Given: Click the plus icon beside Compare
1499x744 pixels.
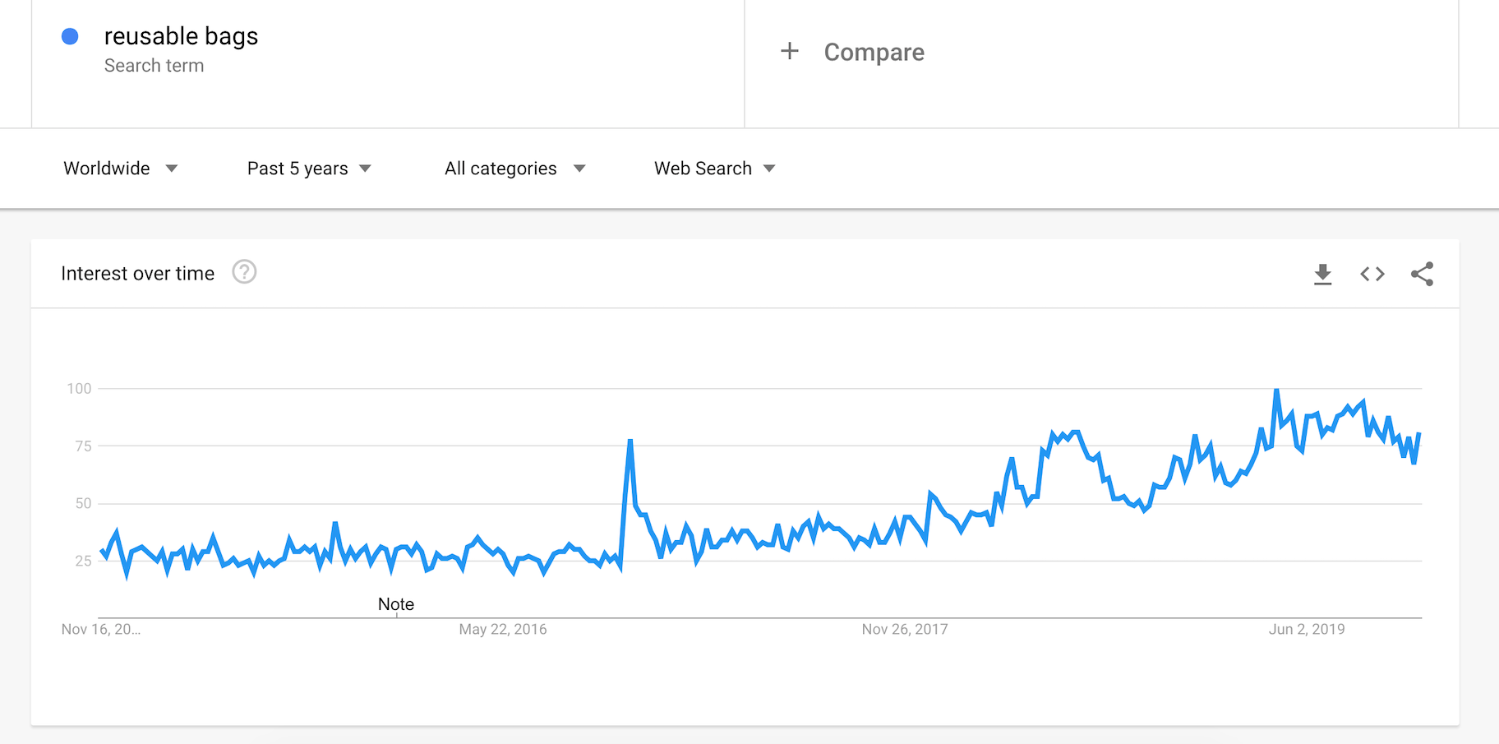Looking at the screenshot, I should [789, 52].
